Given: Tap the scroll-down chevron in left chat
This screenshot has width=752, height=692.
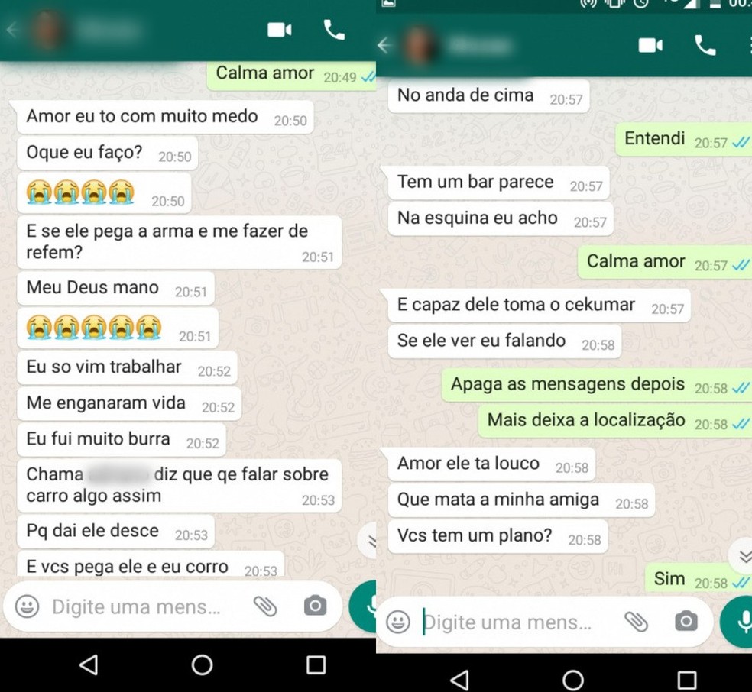Looking at the screenshot, I should 368,542.
